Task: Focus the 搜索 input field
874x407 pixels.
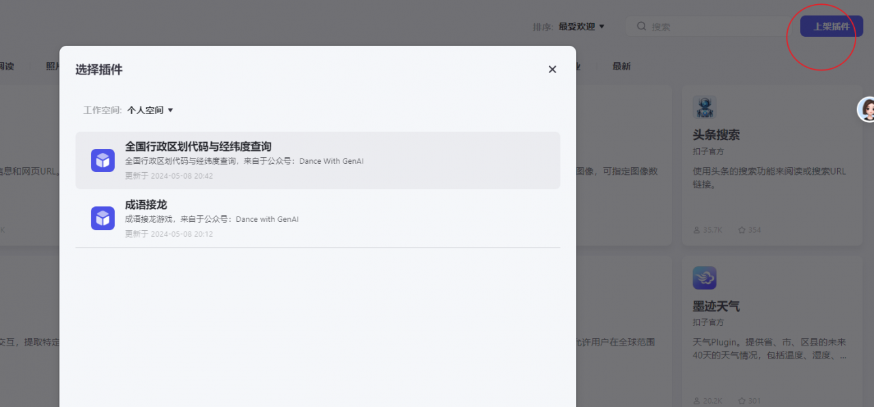Action: point(708,27)
